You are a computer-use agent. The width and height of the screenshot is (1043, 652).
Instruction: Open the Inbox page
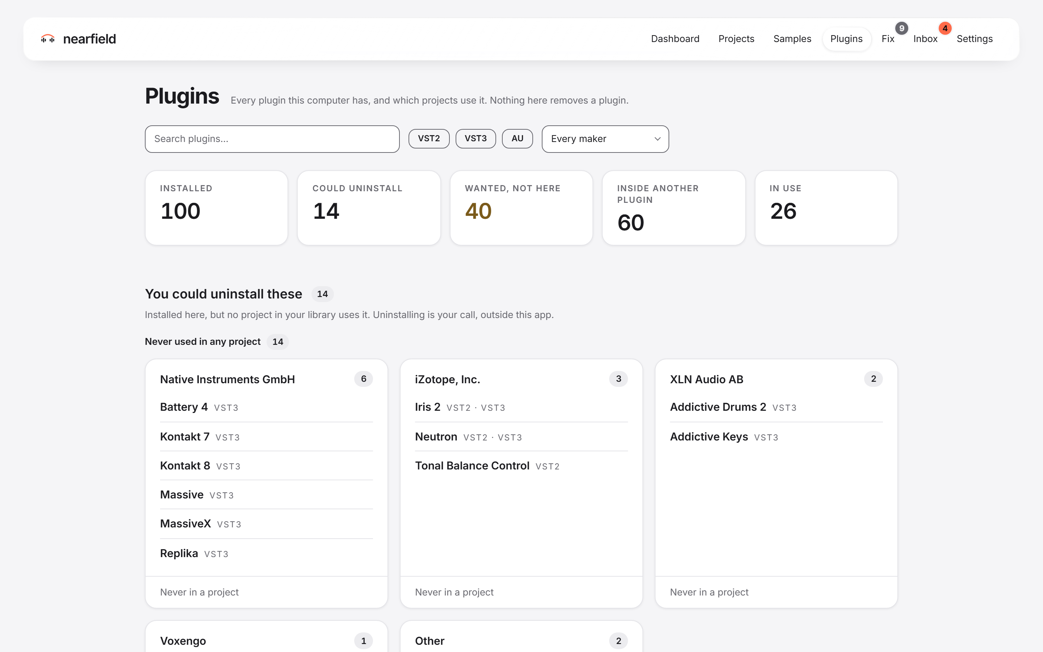click(x=925, y=39)
